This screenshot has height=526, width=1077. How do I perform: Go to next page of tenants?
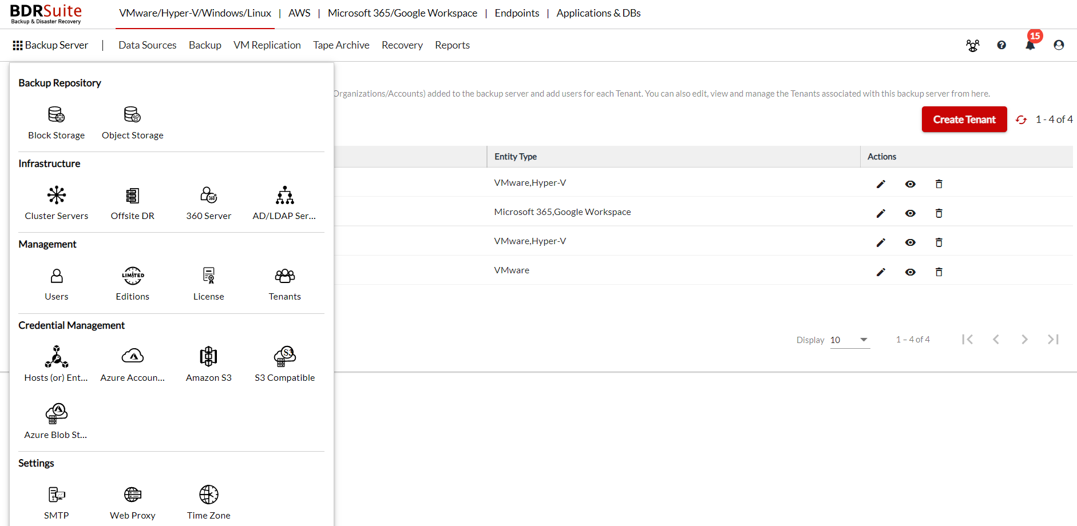tap(1024, 340)
